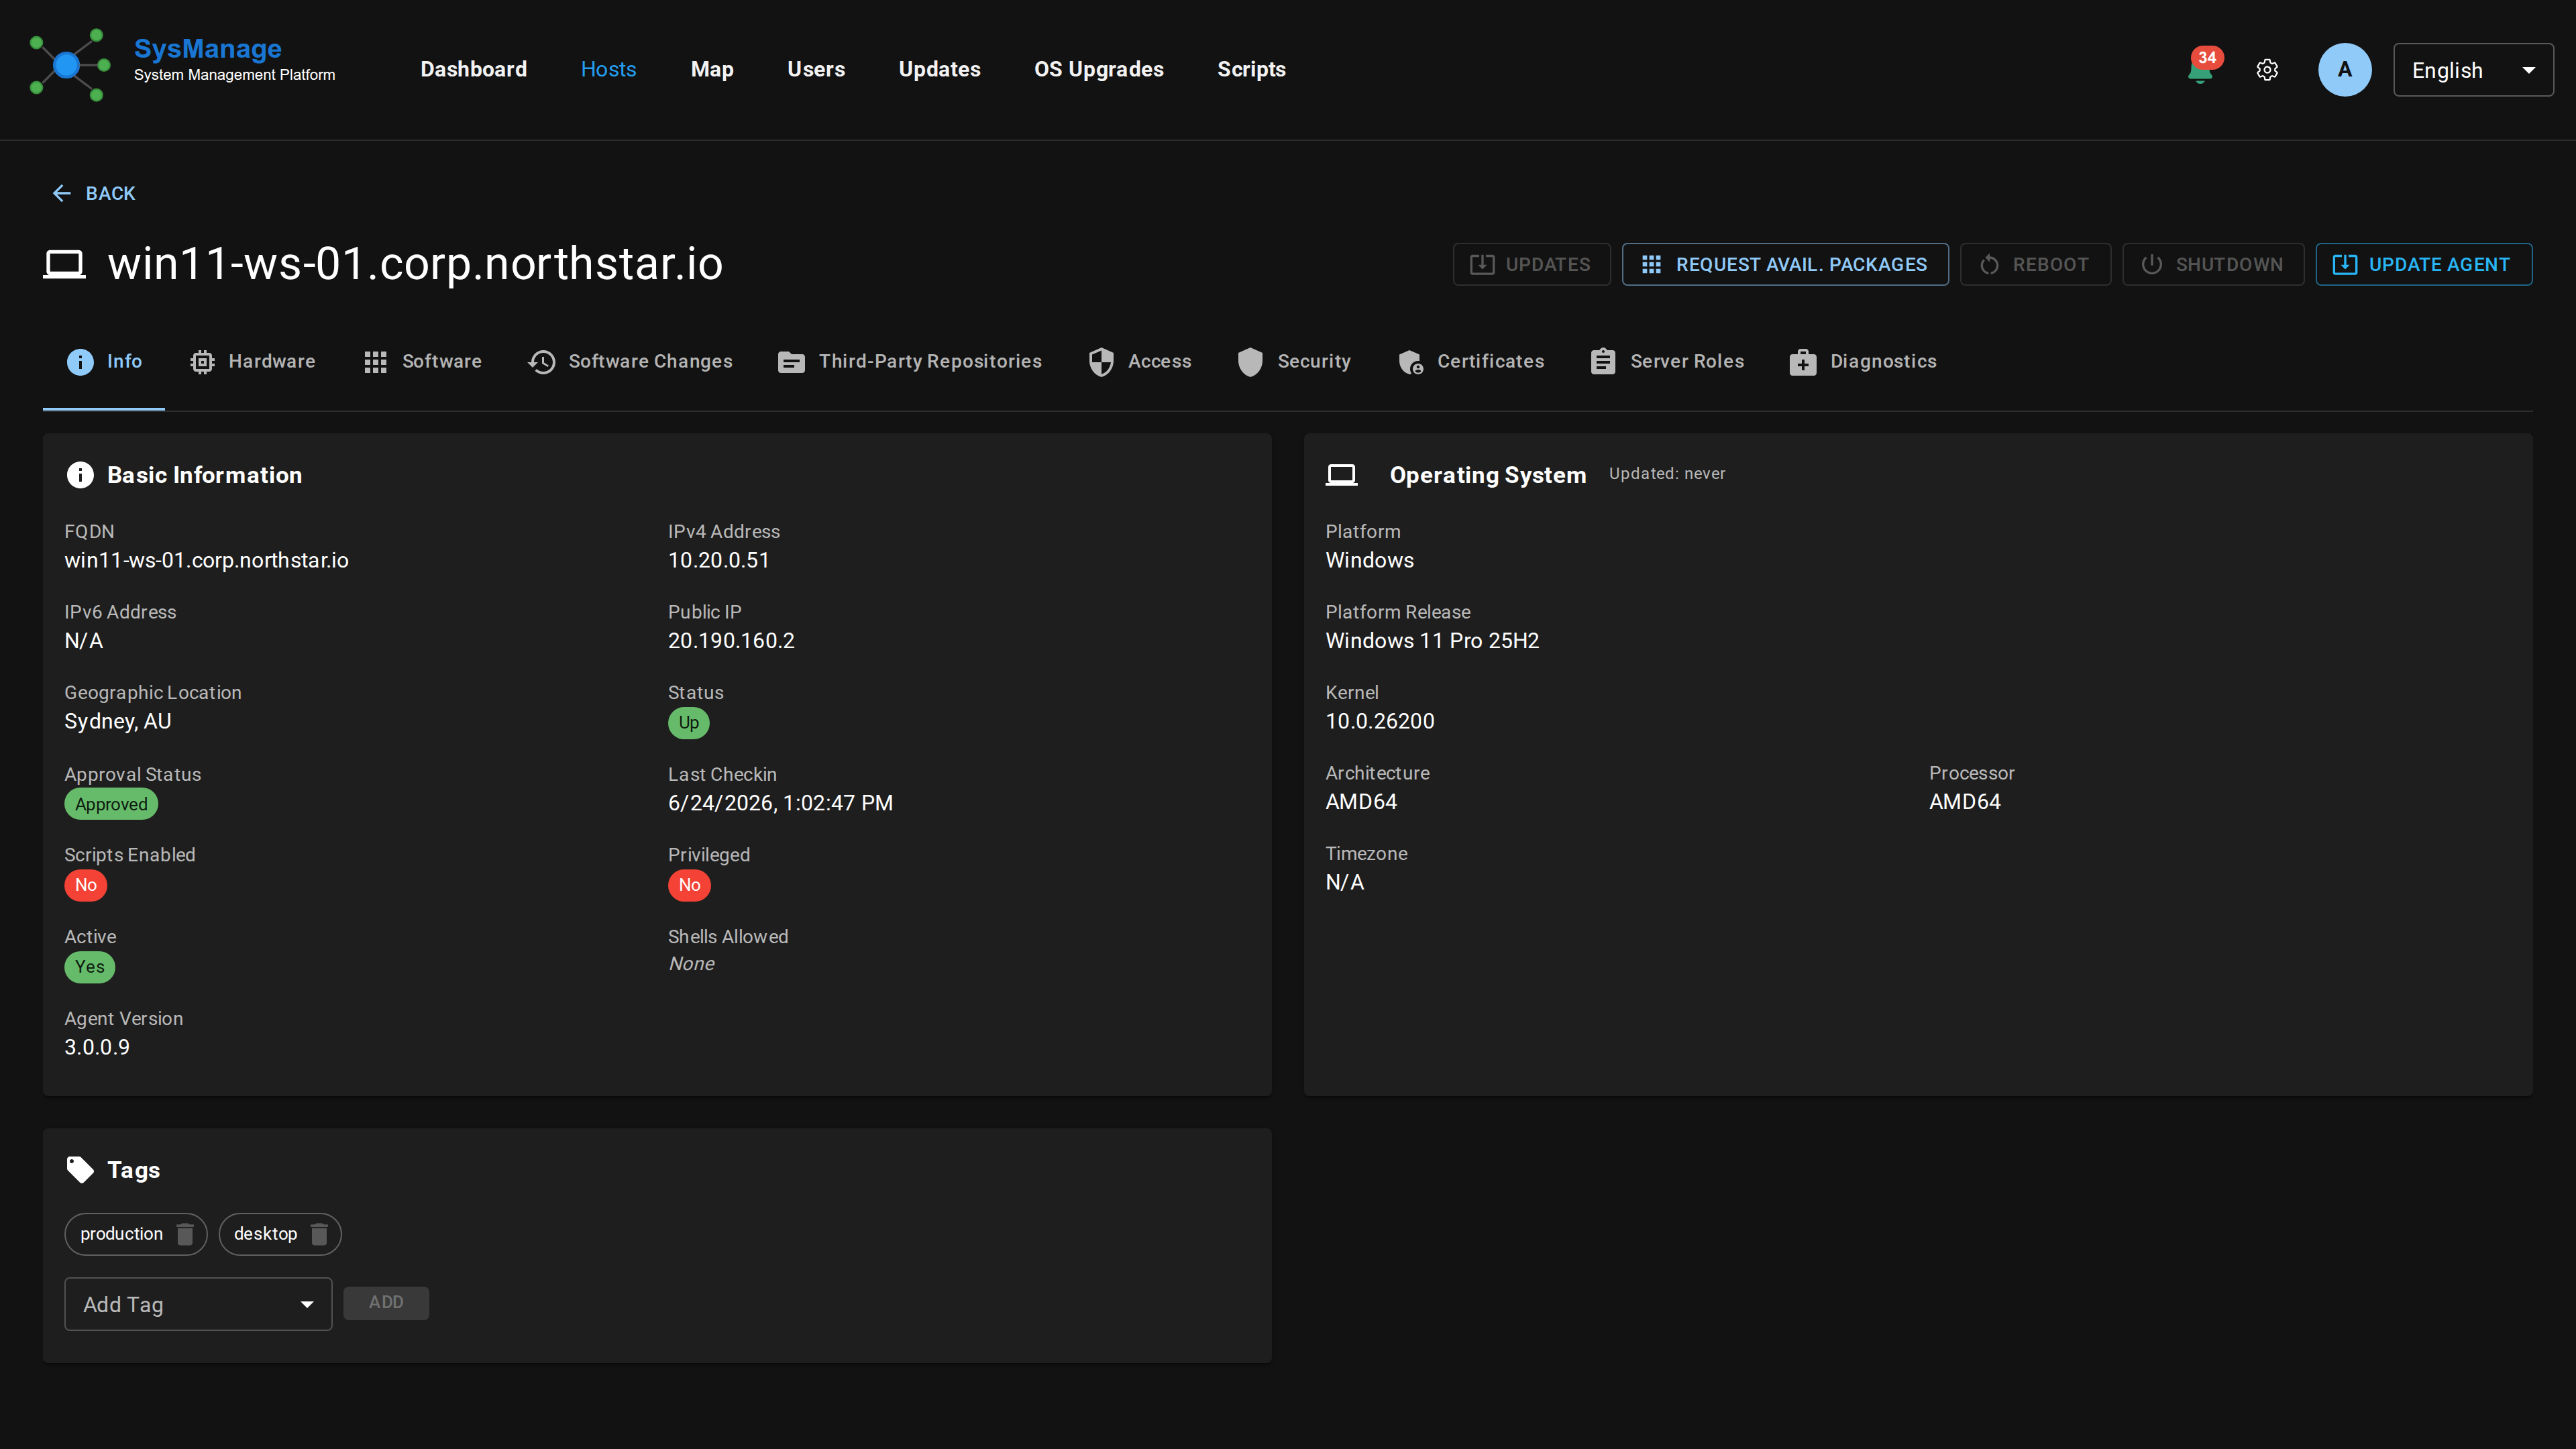
Task: Click the Access shield icon
Action: coord(1101,362)
